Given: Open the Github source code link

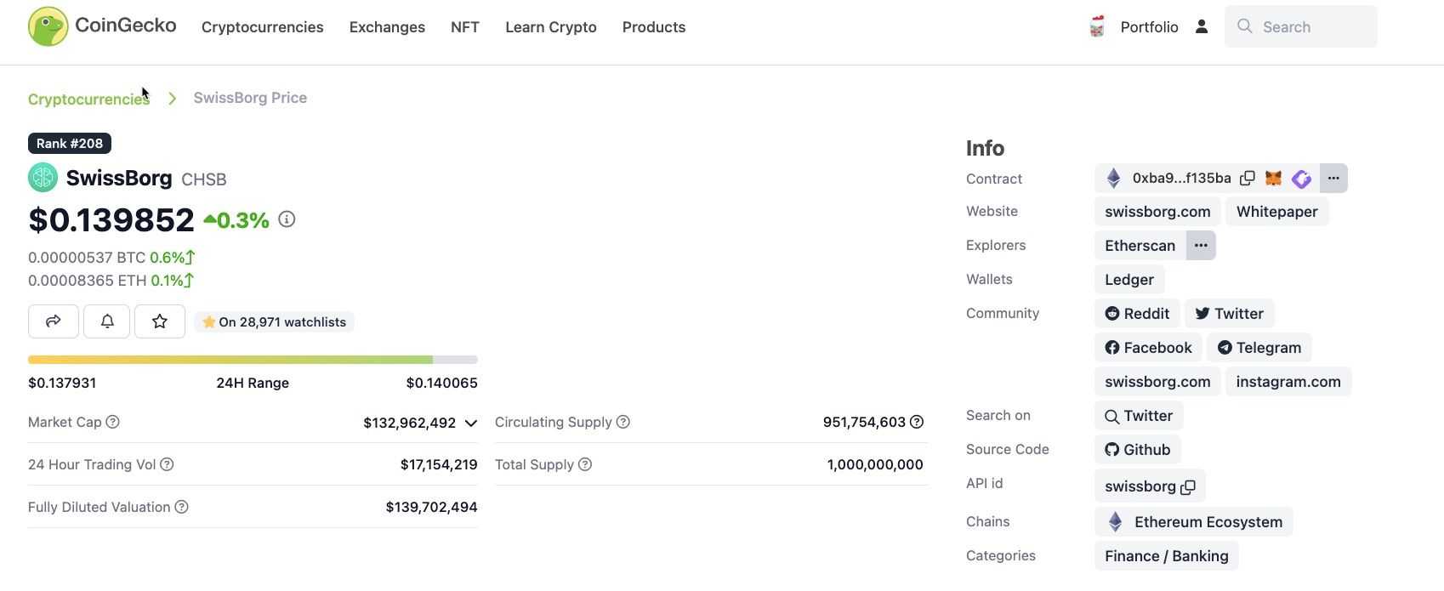Looking at the screenshot, I should coord(1138,450).
